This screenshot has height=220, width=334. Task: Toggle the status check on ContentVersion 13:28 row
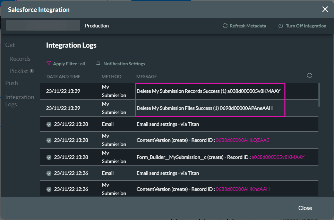point(49,140)
